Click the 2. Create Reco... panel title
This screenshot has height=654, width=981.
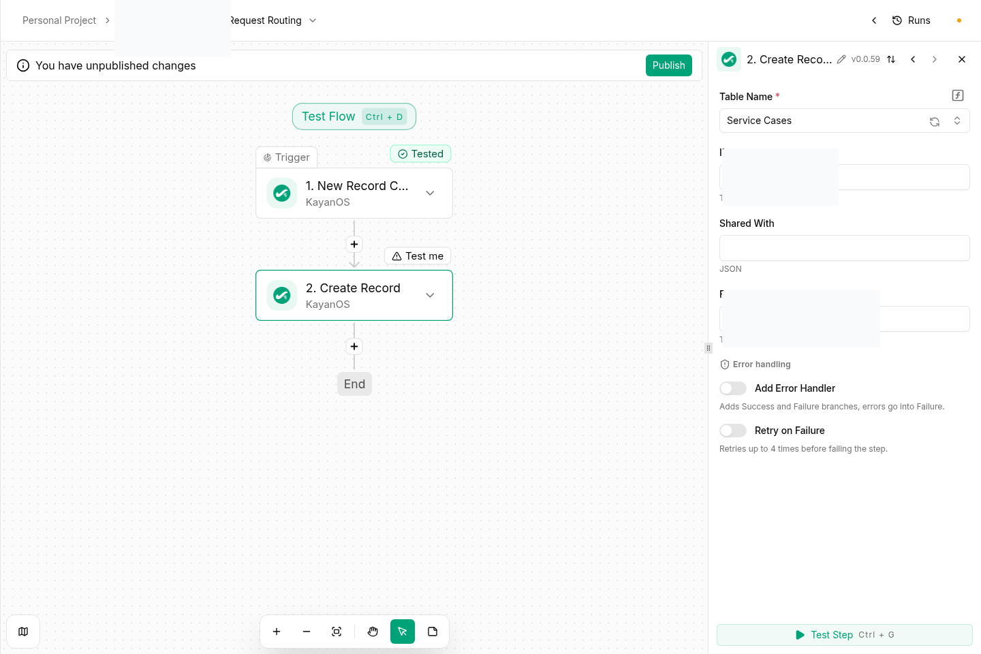(x=789, y=59)
